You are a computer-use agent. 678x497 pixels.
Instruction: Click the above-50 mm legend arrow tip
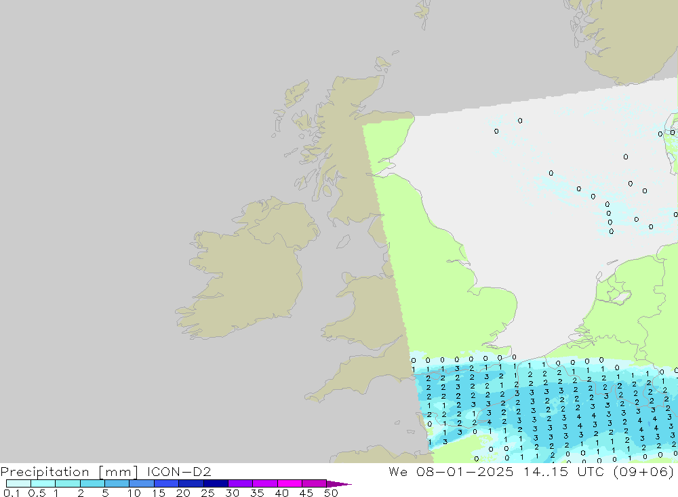tap(340, 483)
